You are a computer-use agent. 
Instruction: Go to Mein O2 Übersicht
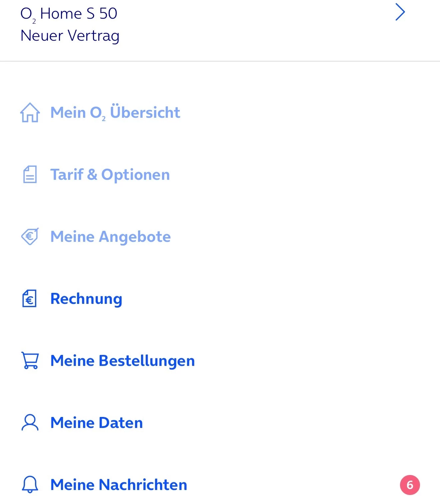click(115, 112)
